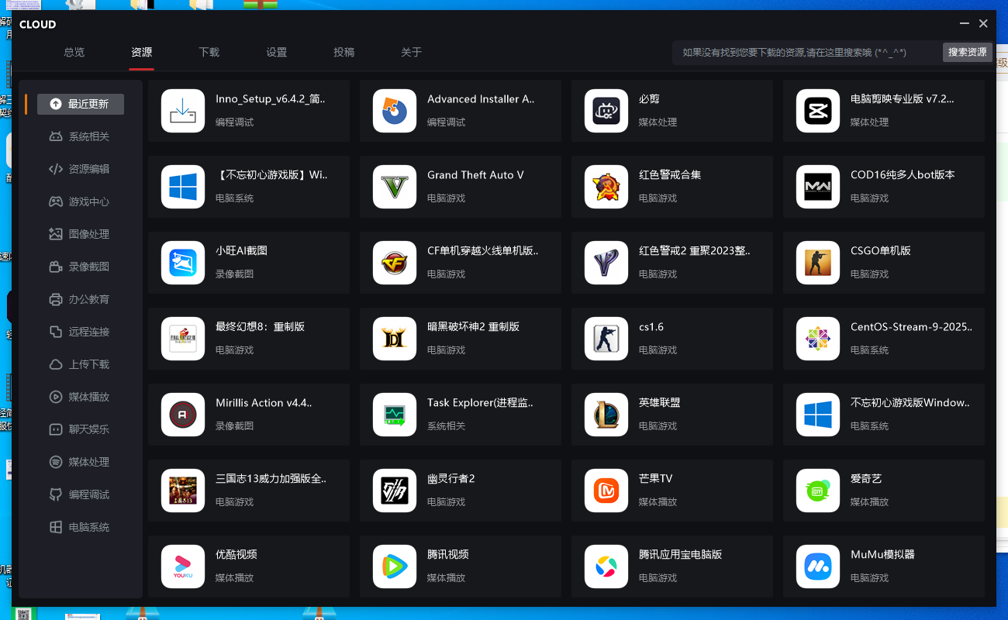
Task: Switch to the 总览 tab
Action: tap(74, 53)
